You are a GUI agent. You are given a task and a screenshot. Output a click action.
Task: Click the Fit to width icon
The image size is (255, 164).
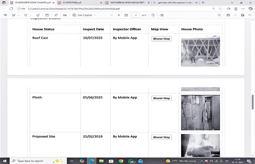[x=126, y=15]
